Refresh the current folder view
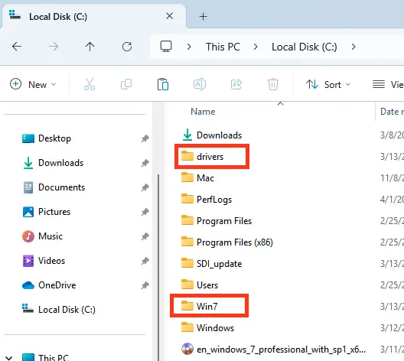 click(x=127, y=47)
